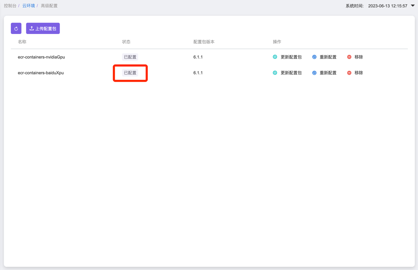Click the 重新配置 icon for ecr-containers-baiduXpu
The image size is (418, 270).
pyautogui.click(x=314, y=73)
